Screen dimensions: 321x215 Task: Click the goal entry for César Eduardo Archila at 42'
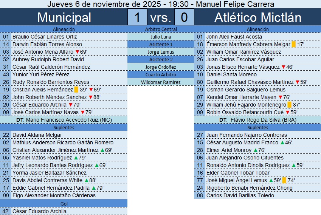click(39, 211)
